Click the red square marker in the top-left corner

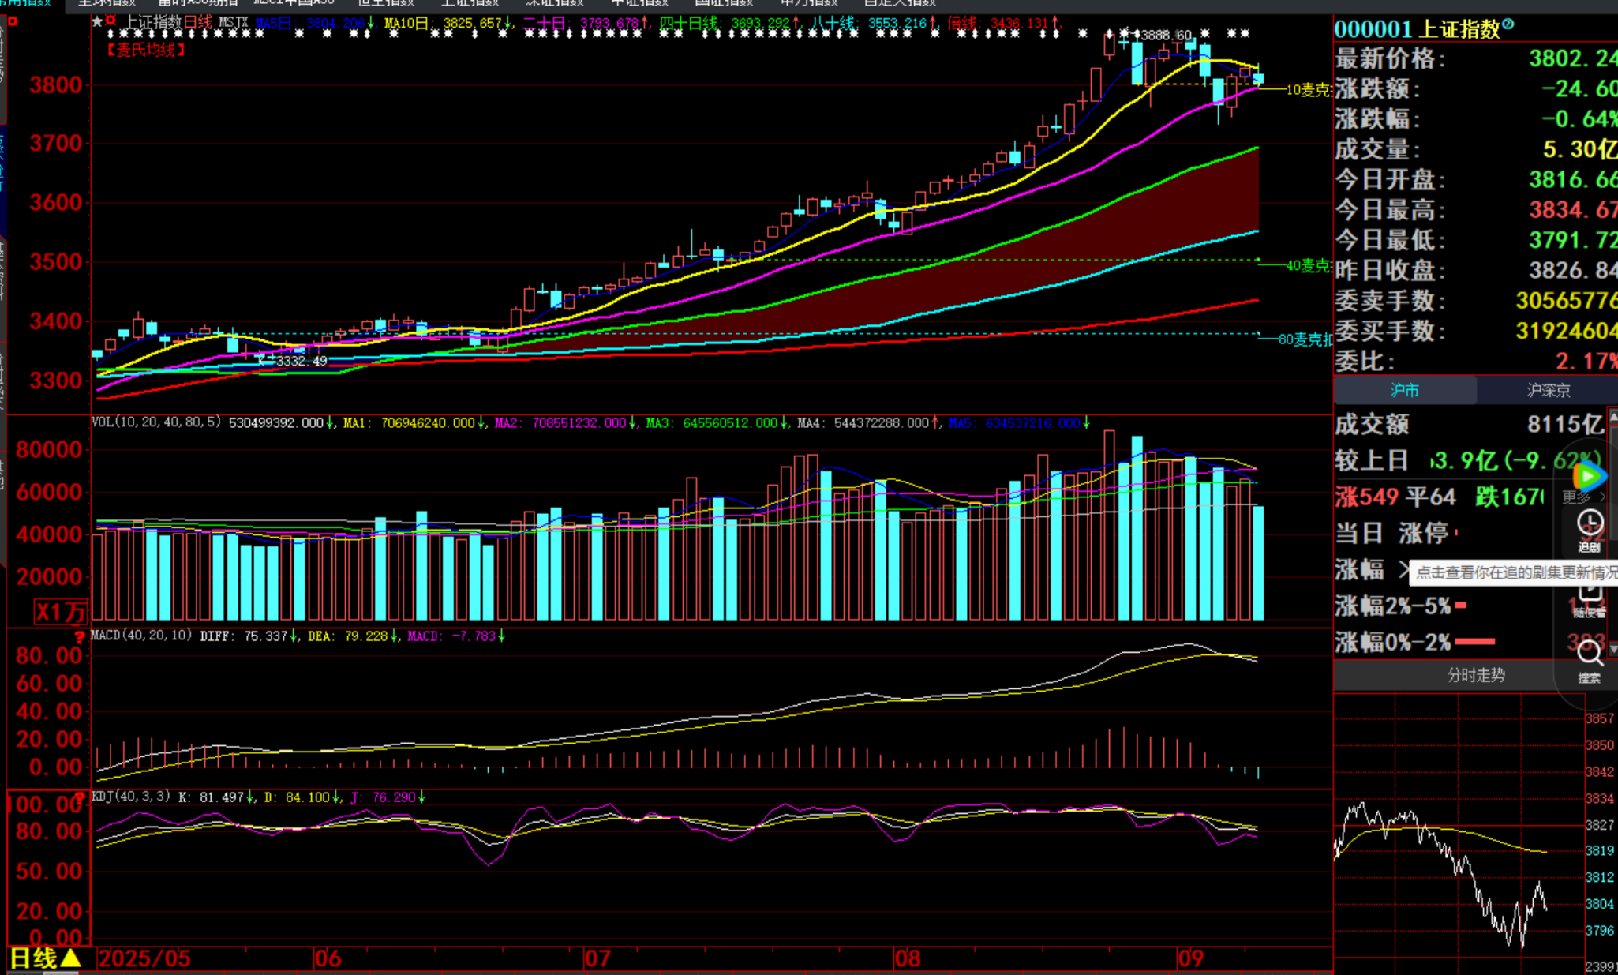coord(12,21)
